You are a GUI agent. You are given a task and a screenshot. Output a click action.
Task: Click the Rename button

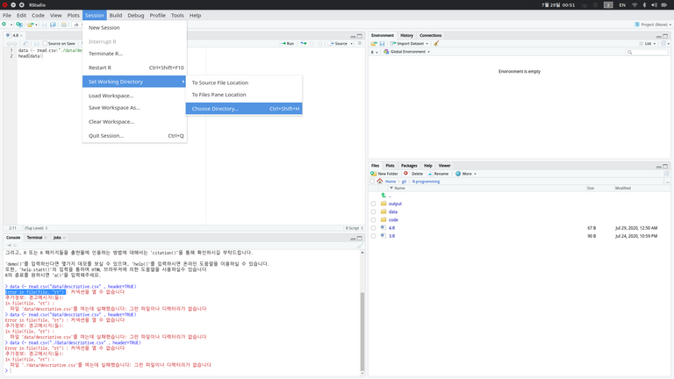click(438, 174)
